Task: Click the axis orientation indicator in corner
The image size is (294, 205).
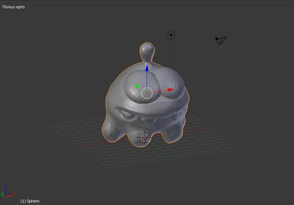Action: point(8,191)
